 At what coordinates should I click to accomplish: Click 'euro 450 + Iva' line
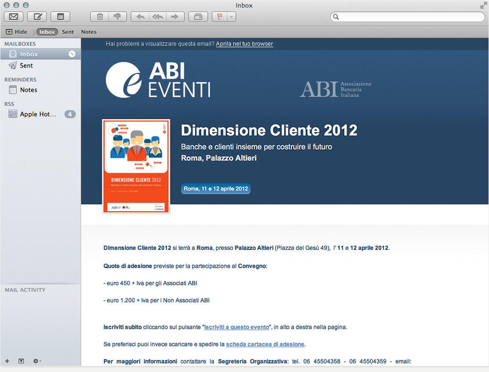click(150, 283)
